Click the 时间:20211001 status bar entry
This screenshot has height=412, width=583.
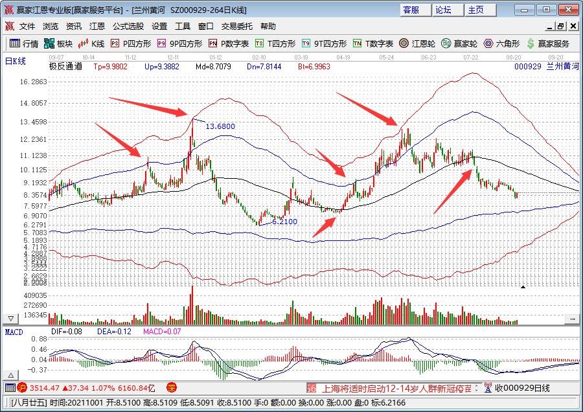76,403
